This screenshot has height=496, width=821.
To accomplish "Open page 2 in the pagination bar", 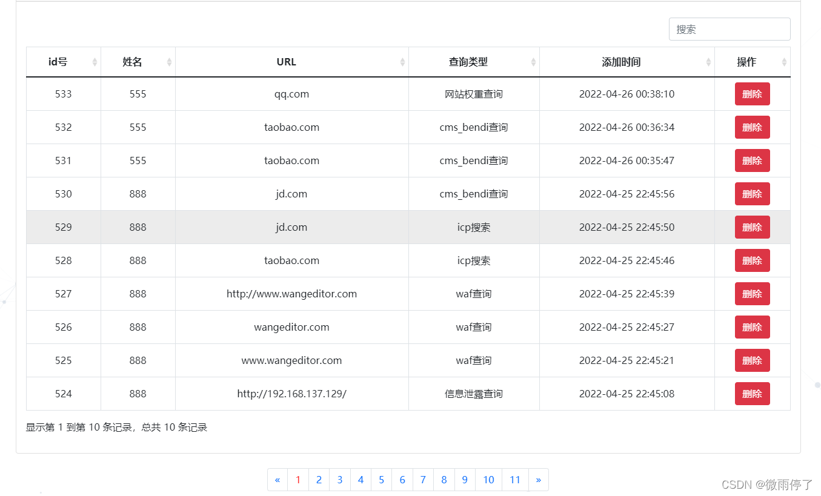I will click(x=319, y=479).
